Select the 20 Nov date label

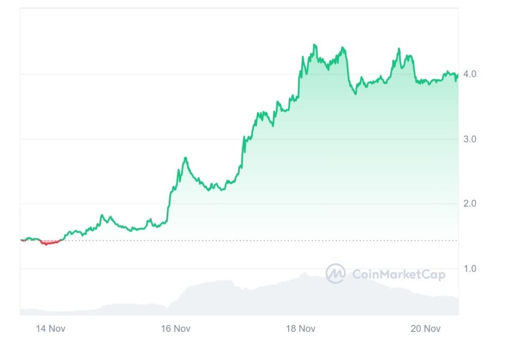[x=426, y=329]
